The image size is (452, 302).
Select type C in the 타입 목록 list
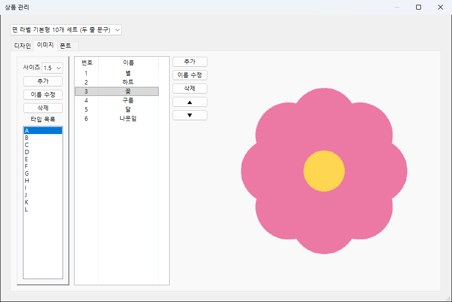coord(43,145)
